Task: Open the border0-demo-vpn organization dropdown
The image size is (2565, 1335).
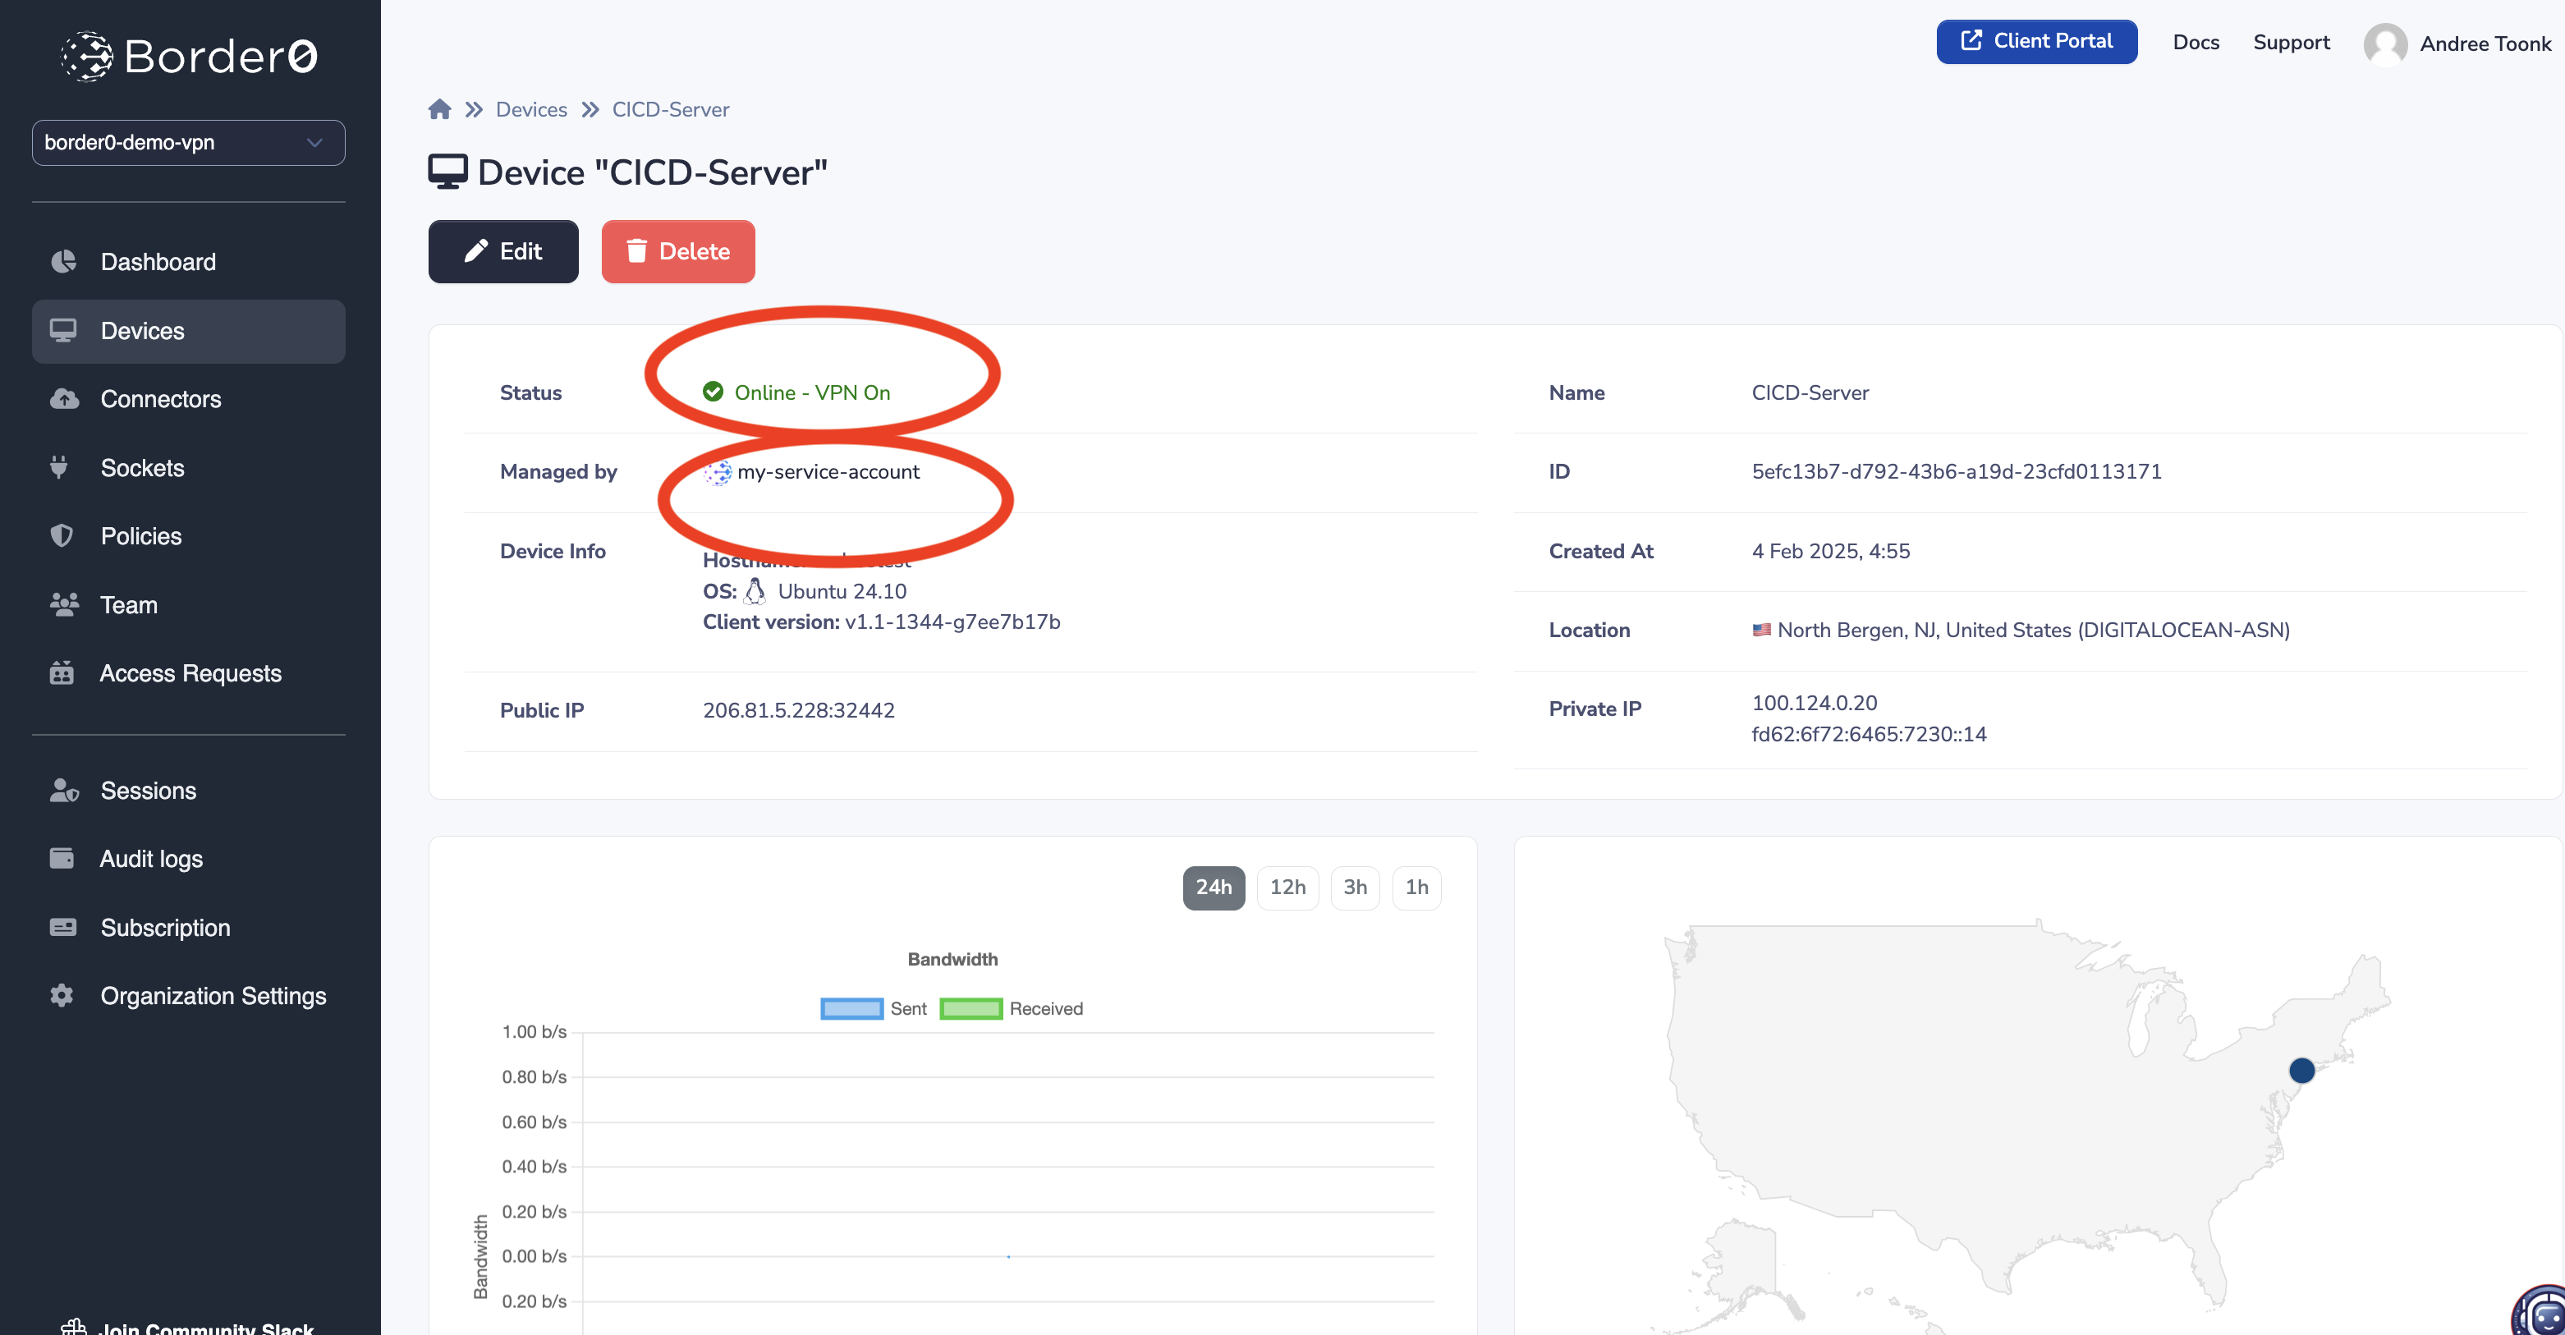Action: coord(188,142)
